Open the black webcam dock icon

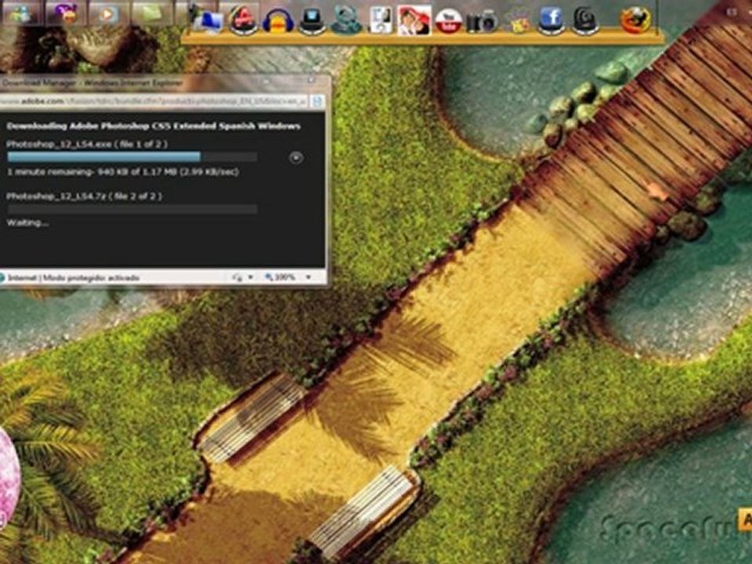coord(586,20)
